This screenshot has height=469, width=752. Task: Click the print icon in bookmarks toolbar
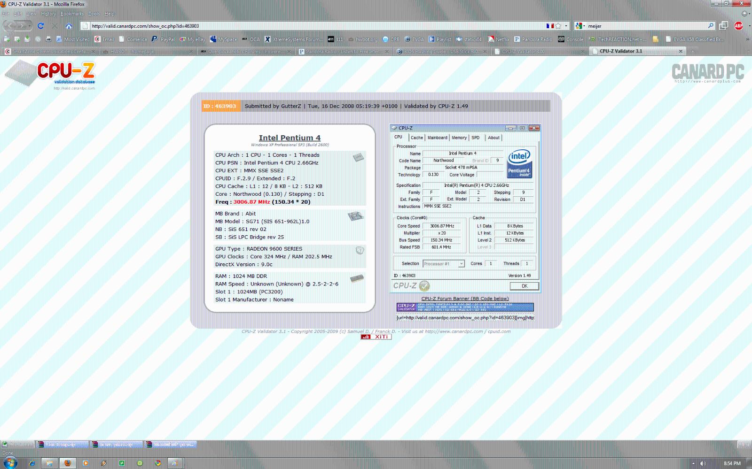[48, 39]
